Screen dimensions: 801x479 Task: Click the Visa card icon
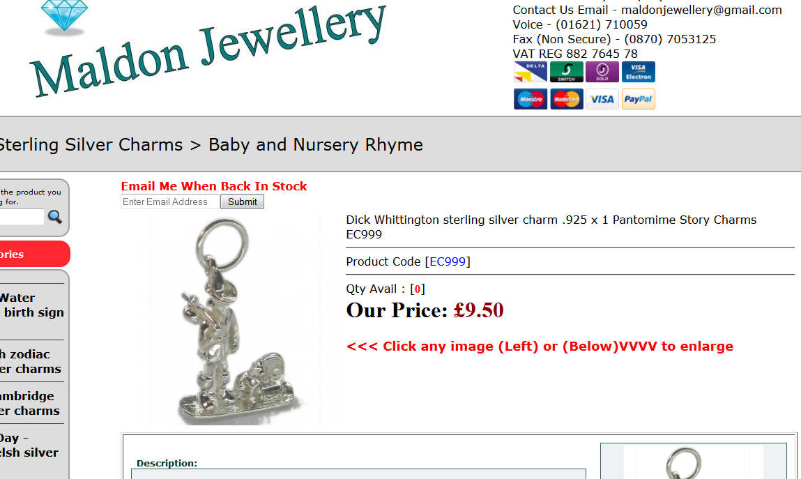[602, 99]
